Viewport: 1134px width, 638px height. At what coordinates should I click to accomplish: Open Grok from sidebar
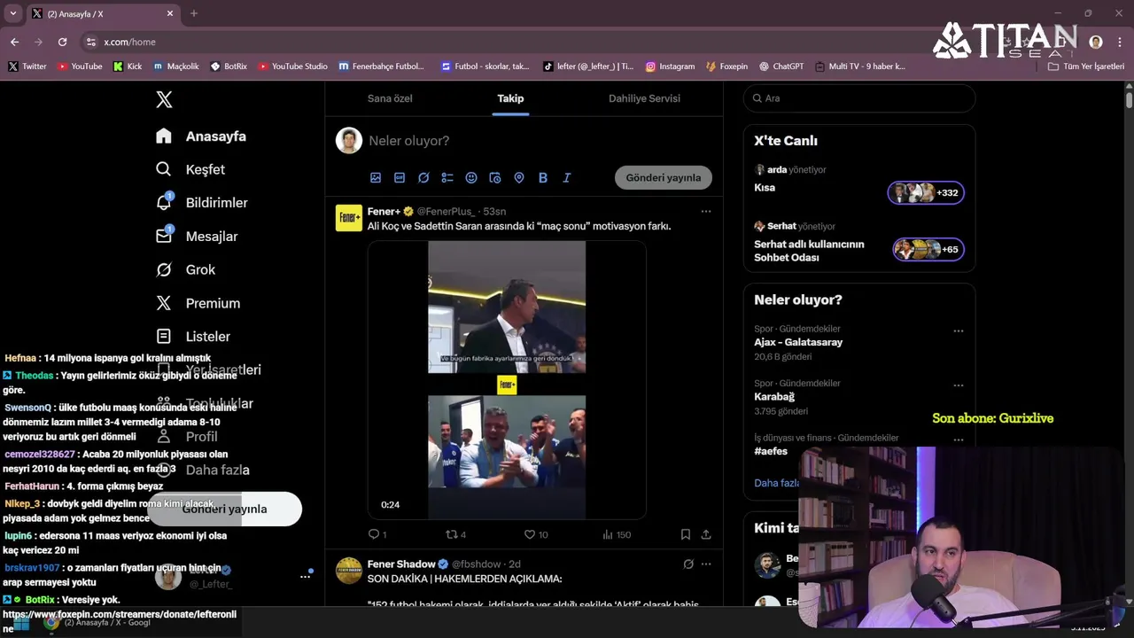pyautogui.click(x=185, y=269)
